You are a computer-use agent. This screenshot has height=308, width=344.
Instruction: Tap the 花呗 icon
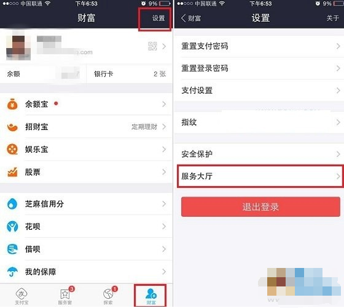12,227
